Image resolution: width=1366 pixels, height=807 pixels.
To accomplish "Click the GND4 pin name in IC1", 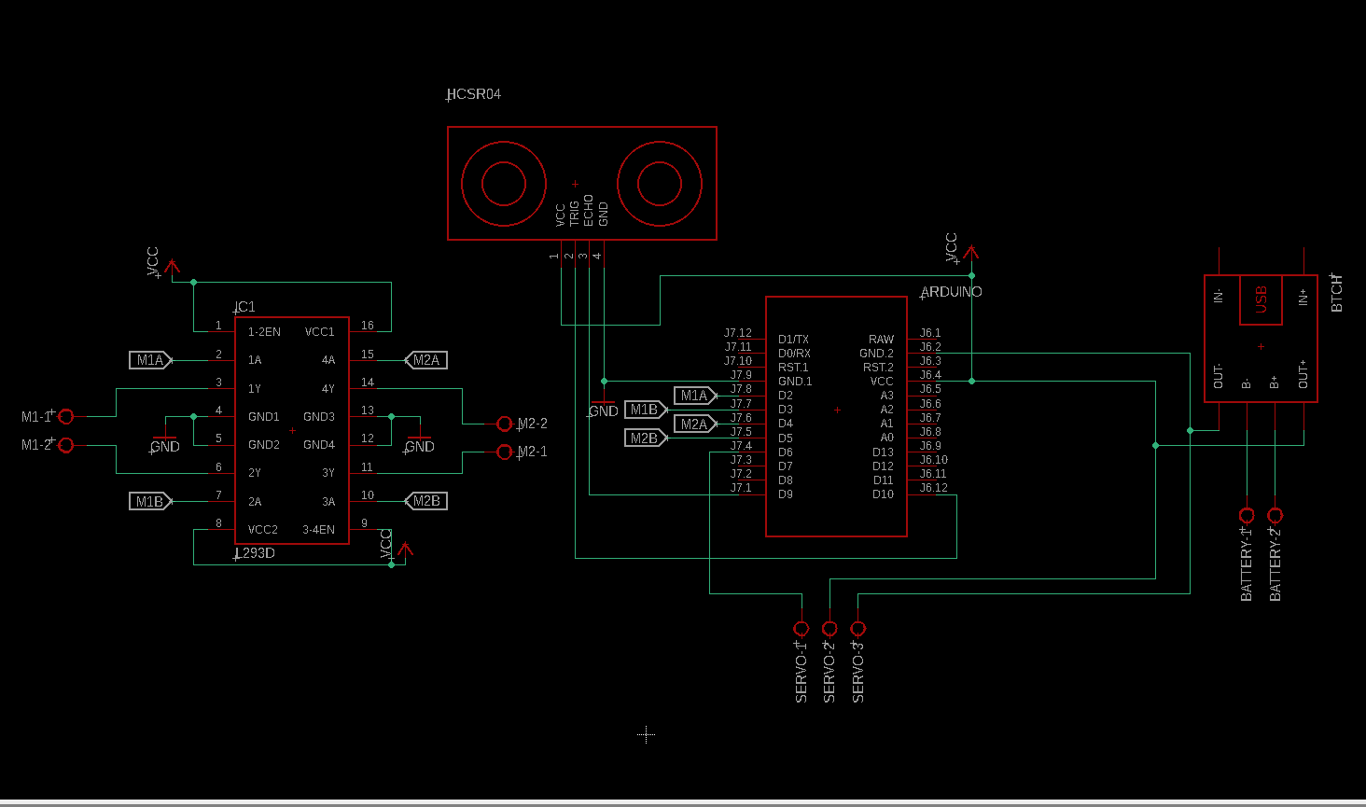I will pyautogui.click(x=319, y=445).
